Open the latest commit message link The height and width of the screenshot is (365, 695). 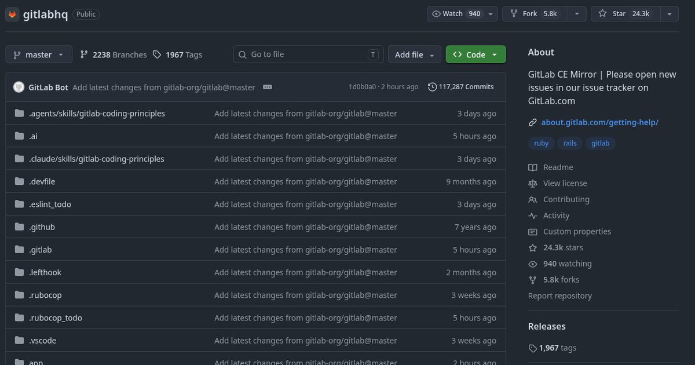[164, 87]
